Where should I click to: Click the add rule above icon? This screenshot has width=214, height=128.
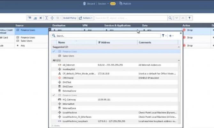(29, 18)
